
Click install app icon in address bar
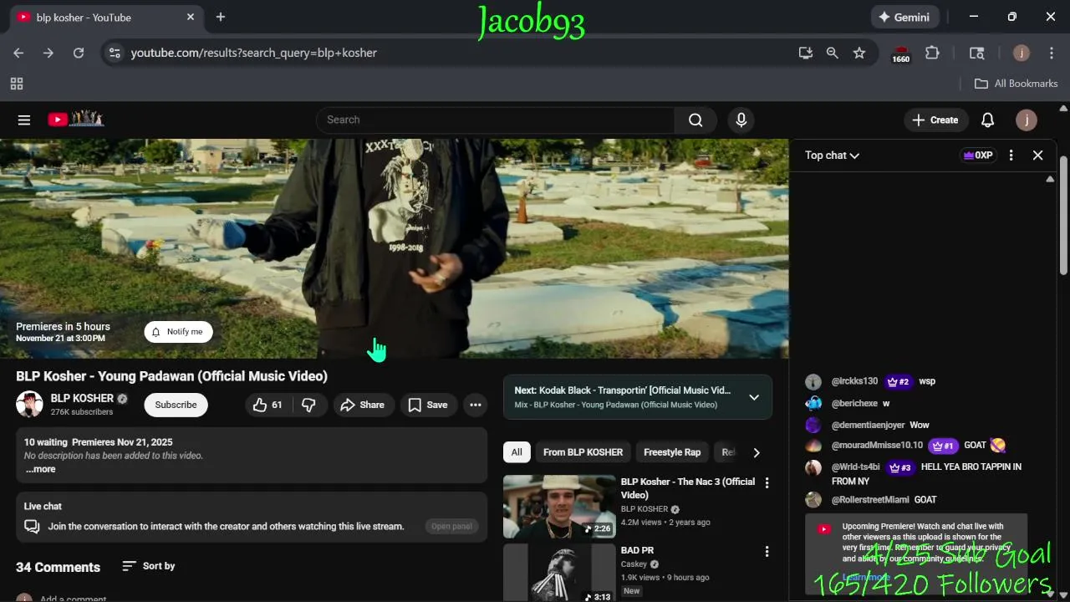pos(805,53)
